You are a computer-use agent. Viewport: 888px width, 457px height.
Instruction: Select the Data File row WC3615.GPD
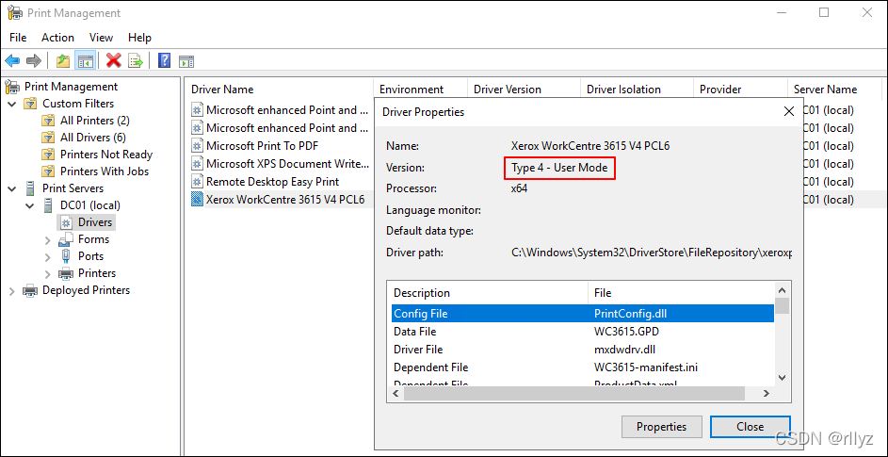pyautogui.click(x=581, y=331)
